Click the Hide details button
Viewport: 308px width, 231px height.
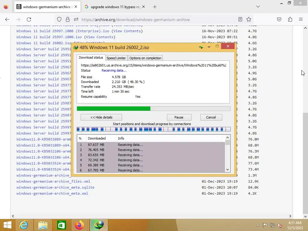coord(101,117)
